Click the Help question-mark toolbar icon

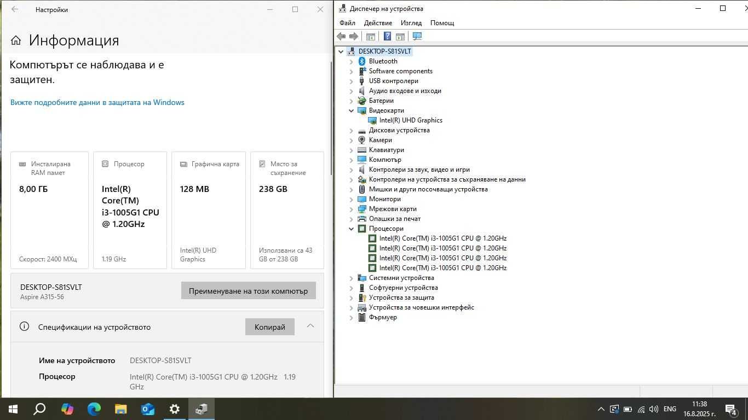[387, 36]
